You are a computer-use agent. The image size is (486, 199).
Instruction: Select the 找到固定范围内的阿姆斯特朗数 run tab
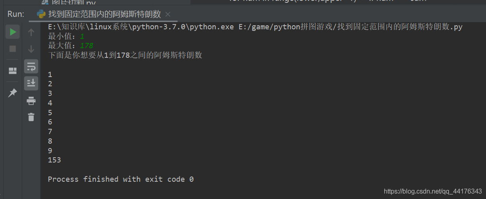click(x=105, y=14)
